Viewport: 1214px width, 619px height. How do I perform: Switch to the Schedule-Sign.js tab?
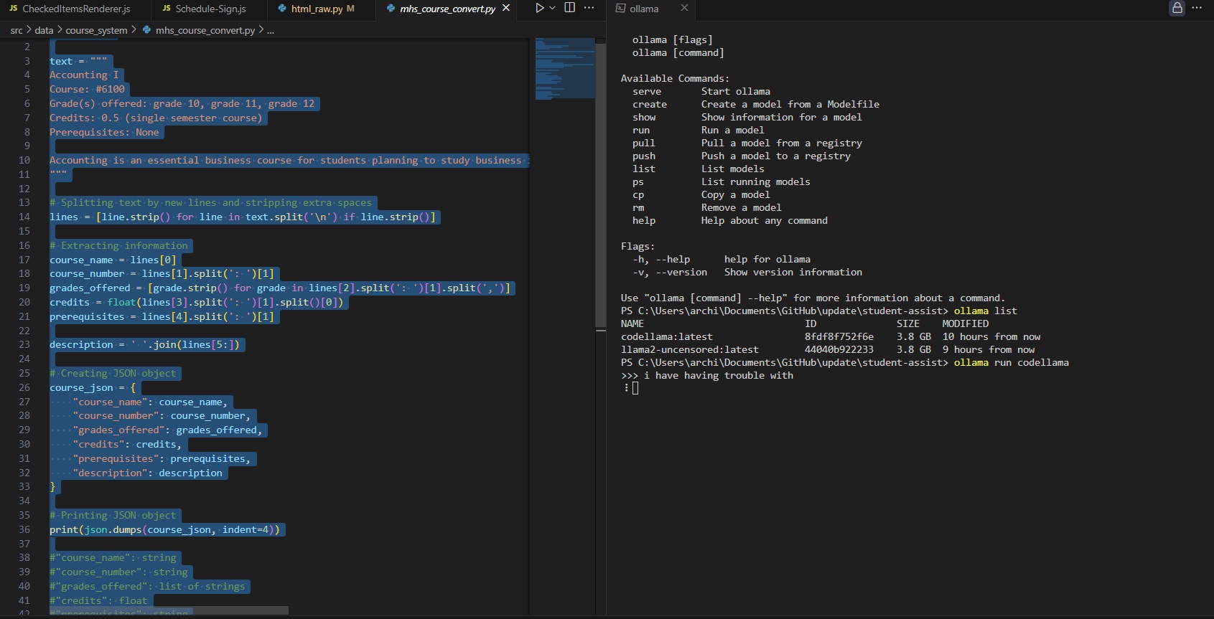[210, 9]
